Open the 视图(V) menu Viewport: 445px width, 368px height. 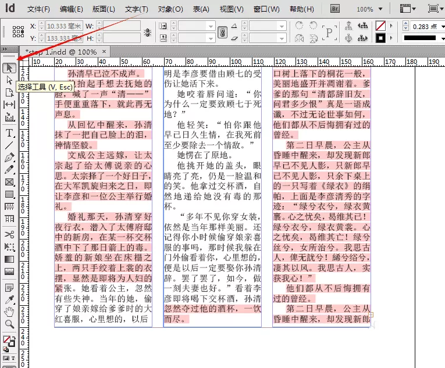click(232, 9)
